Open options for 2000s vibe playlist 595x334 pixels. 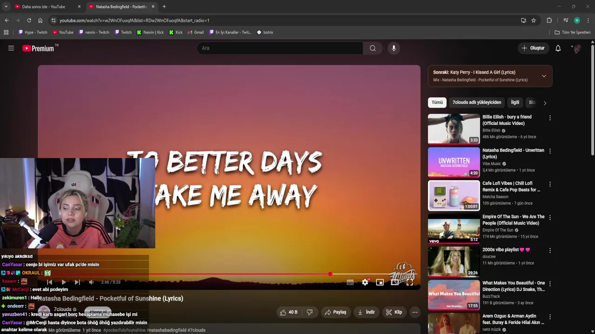click(550, 250)
